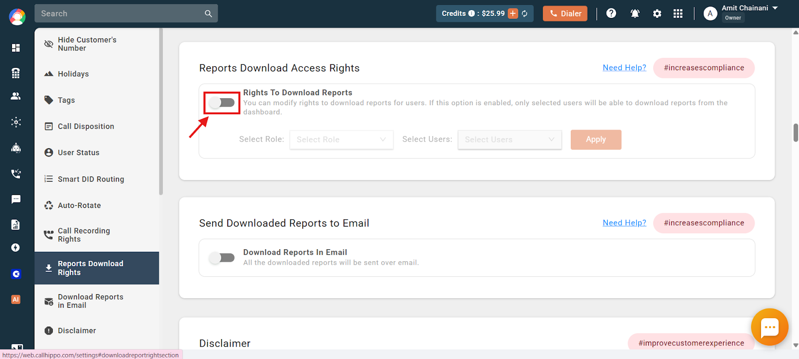The width and height of the screenshot is (799, 359).
Task: Open the notifications bell icon
Action: [x=635, y=13]
